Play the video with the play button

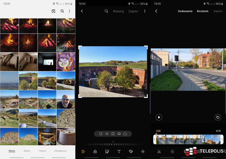[159, 117]
